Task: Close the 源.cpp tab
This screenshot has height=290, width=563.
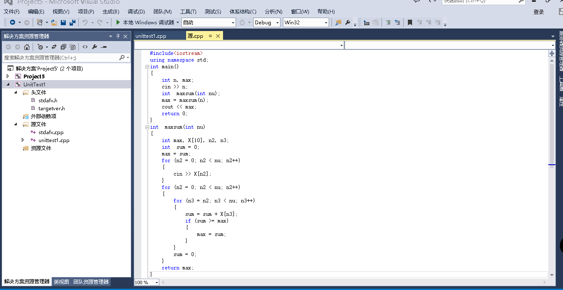Action: click(218, 36)
